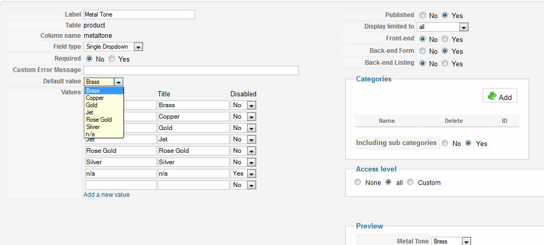This screenshot has height=245, width=544.
Task: Open the Field type dropdown
Action: point(138,47)
